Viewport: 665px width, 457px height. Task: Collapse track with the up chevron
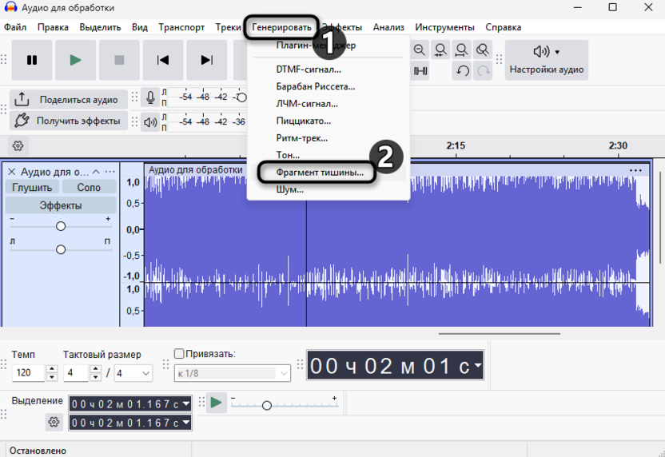[96, 172]
